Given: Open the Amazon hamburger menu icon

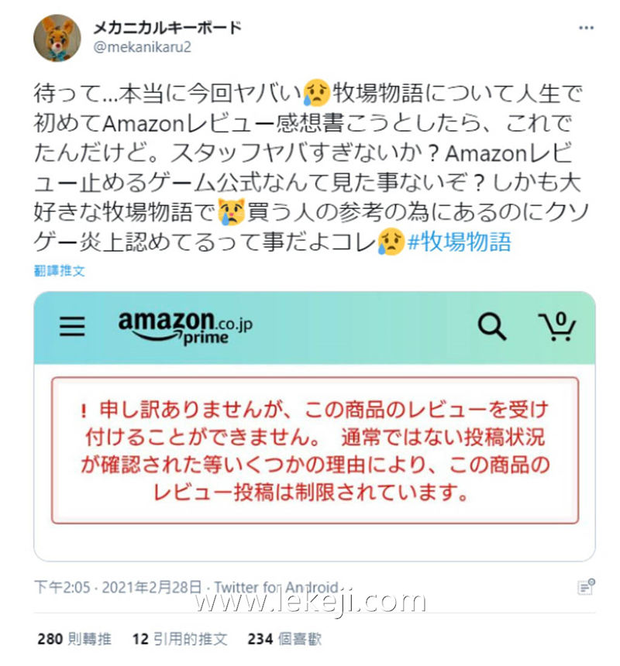Looking at the screenshot, I should click(x=72, y=326).
